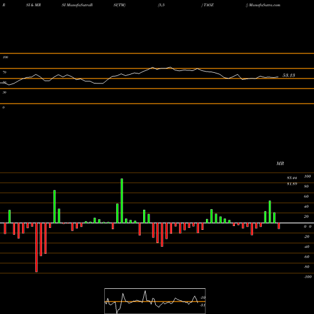Click the 81.89 value label
The height and width of the screenshot is (314, 314).
pyautogui.click(x=292, y=184)
